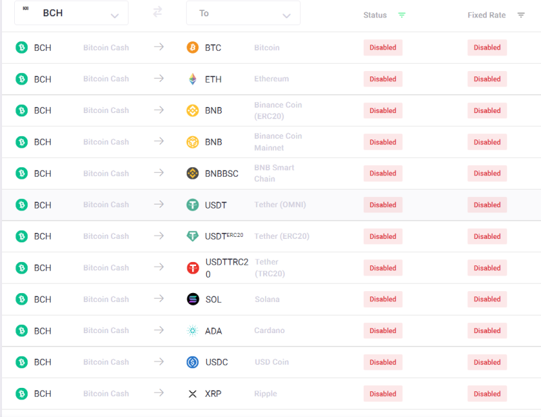
Task: Open the BCH from-currency dropdown
Action: pos(72,13)
